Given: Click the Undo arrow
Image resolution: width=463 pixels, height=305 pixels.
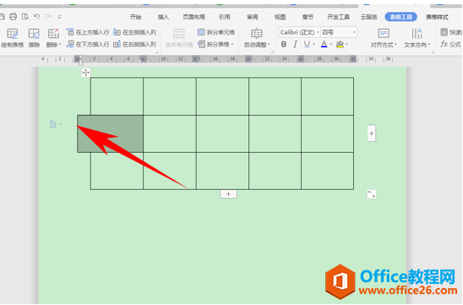Looking at the screenshot, I should (x=36, y=17).
